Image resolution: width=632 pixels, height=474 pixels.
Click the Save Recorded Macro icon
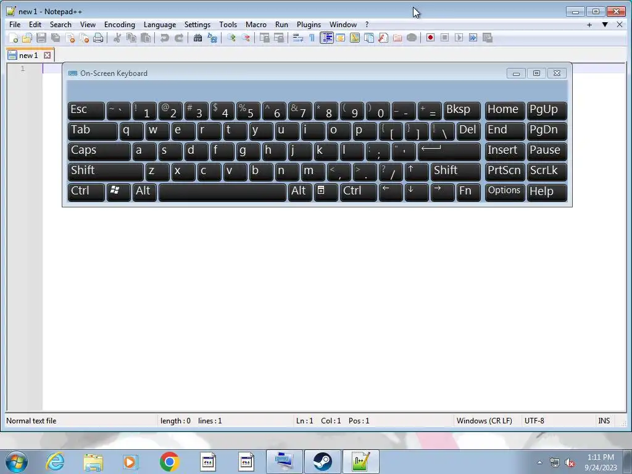pos(488,38)
